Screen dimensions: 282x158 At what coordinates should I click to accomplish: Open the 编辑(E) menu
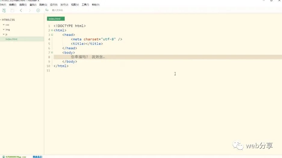(x=13, y=5)
